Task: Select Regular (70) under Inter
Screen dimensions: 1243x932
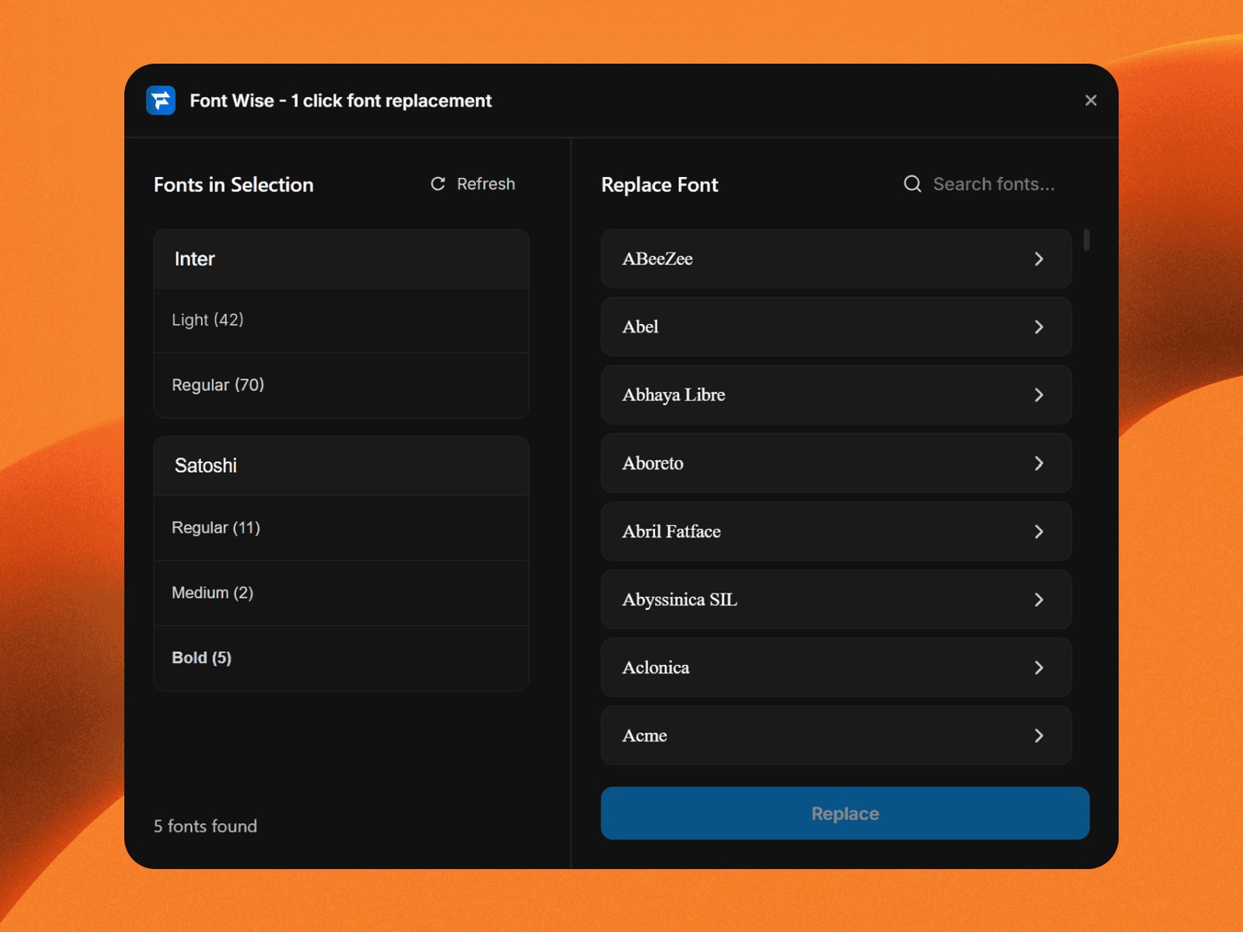Action: click(341, 384)
